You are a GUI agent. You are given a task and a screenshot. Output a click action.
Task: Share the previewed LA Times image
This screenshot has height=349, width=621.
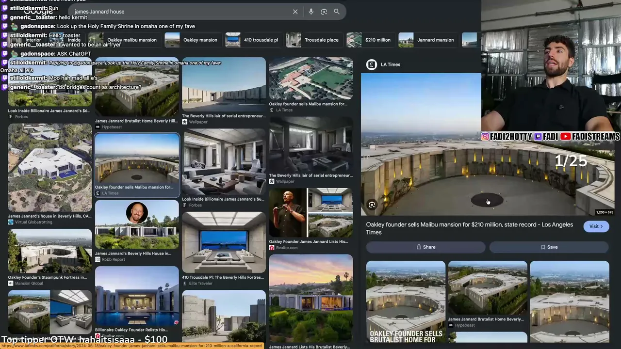(425, 247)
